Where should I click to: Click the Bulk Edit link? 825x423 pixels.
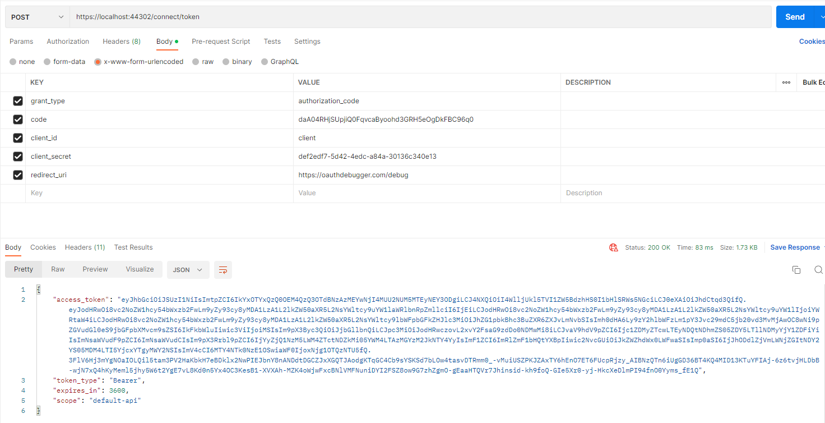click(x=814, y=82)
